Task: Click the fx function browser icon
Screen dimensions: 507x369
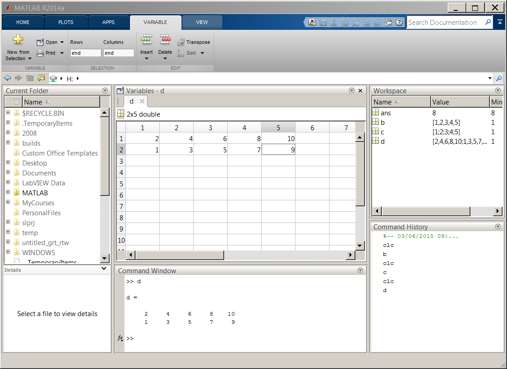Action: pos(120,338)
